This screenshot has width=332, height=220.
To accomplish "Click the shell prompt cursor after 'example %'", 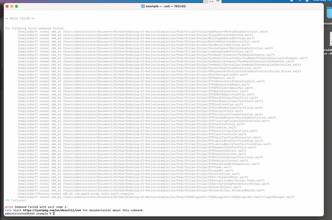I will pos(54,213).
